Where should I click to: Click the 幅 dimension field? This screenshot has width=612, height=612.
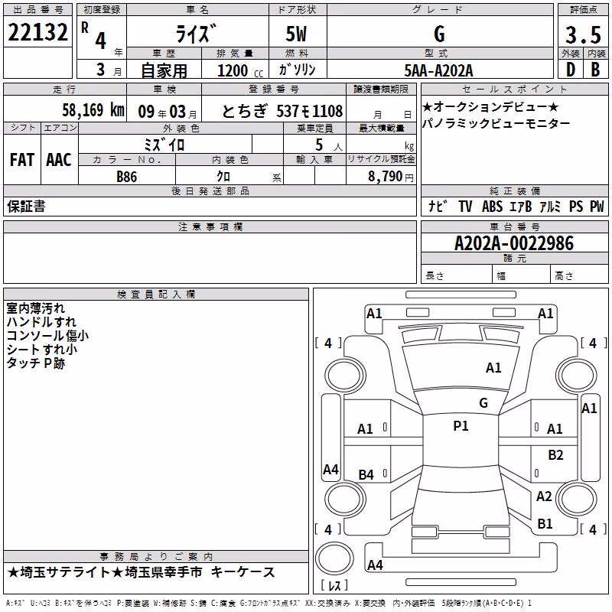coord(522,274)
